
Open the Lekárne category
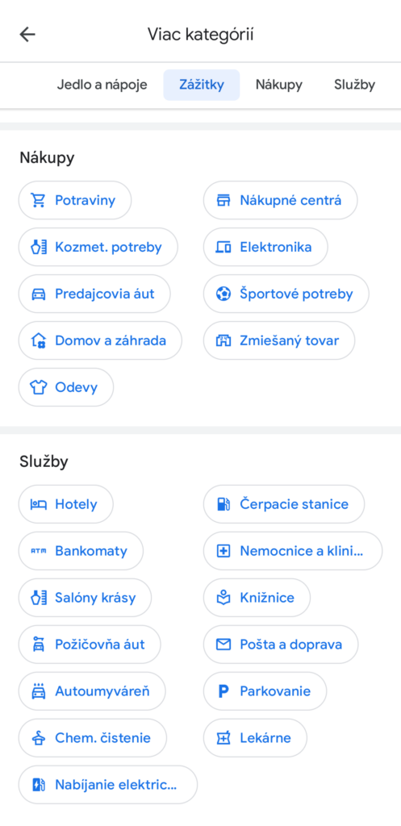point(255,738)
